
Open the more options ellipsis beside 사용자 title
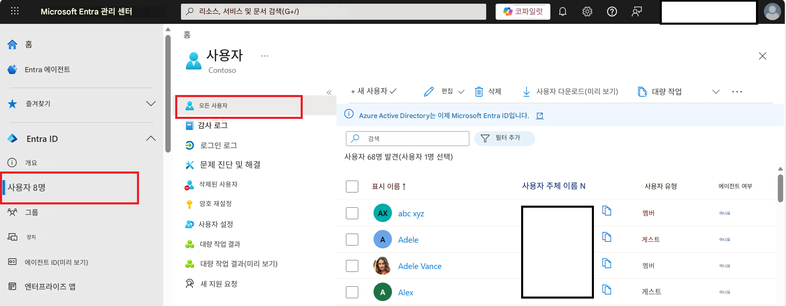pos(265,56)
